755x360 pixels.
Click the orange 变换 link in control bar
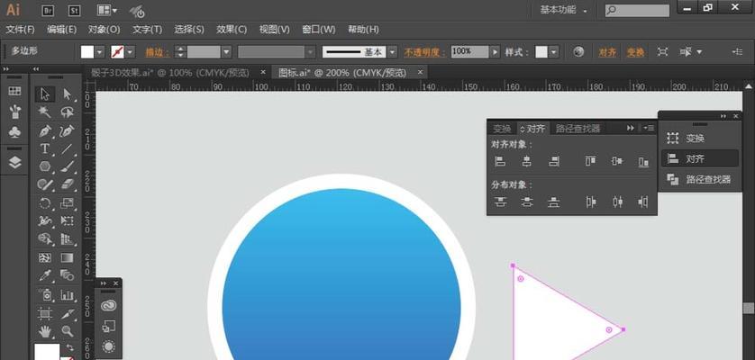(x=635, y=52)
